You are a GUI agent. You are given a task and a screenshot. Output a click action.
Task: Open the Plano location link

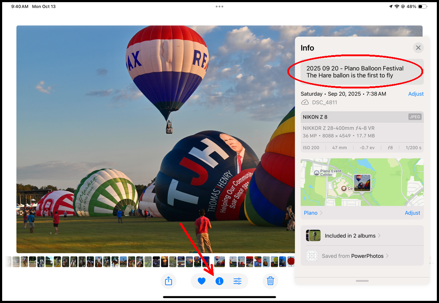pos(311,213)
